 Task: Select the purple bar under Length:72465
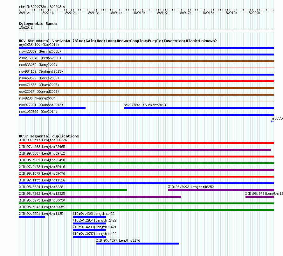coord(145,150)
